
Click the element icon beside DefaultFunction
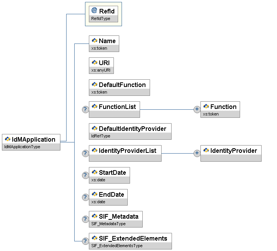94,85
